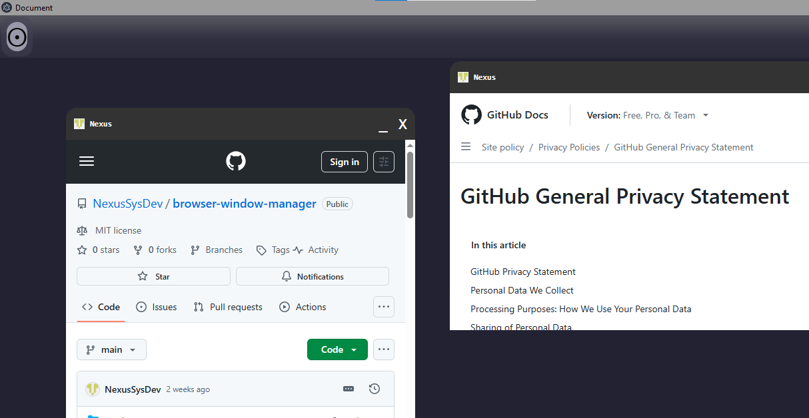
Task: Jump to GitHub Privacy Statement section
Action: point(523,272)
